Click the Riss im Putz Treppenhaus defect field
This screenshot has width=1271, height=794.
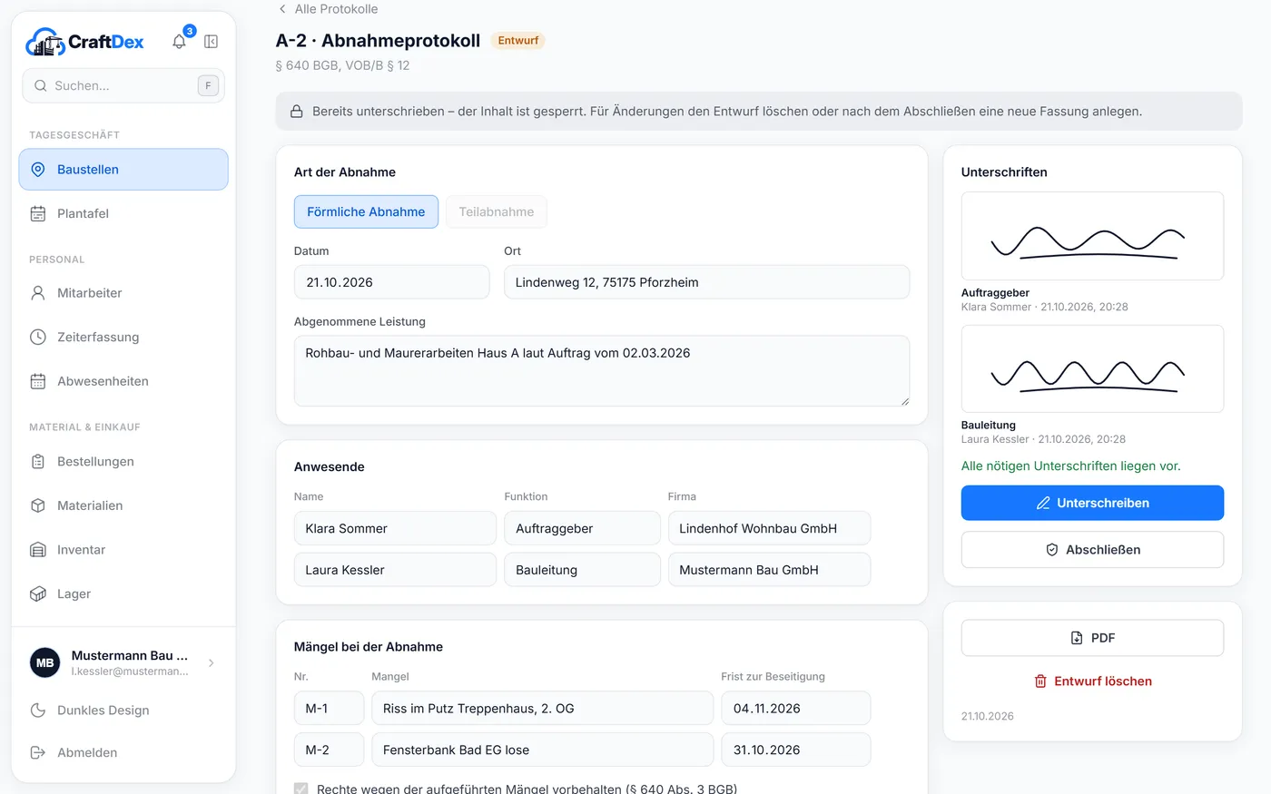pyautogui.click(x=542, y=709)
